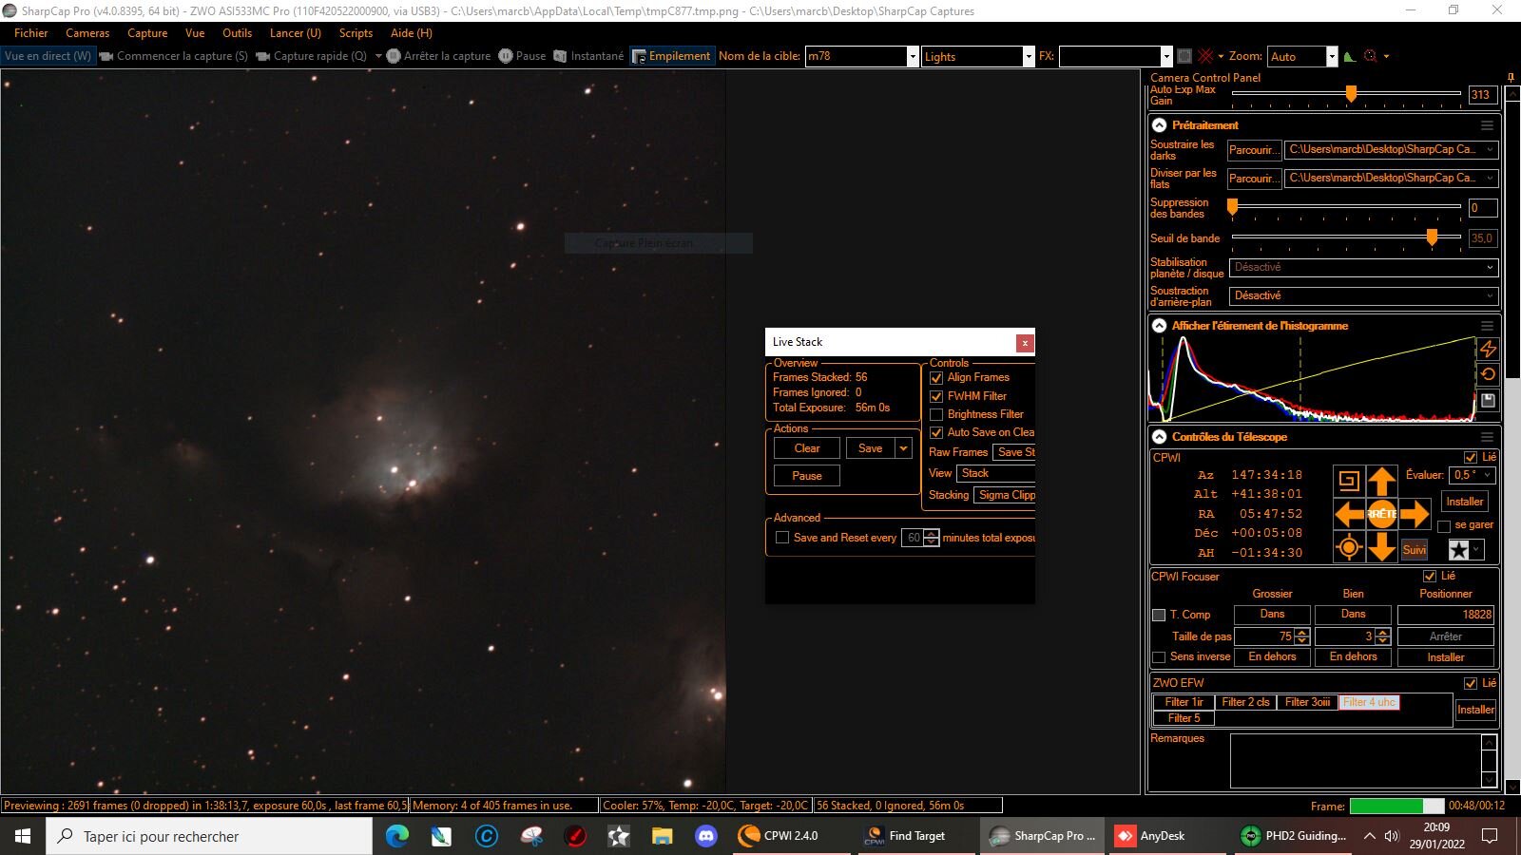
Task: Start the spiral search pattern icon
Action: (1349, 481)
